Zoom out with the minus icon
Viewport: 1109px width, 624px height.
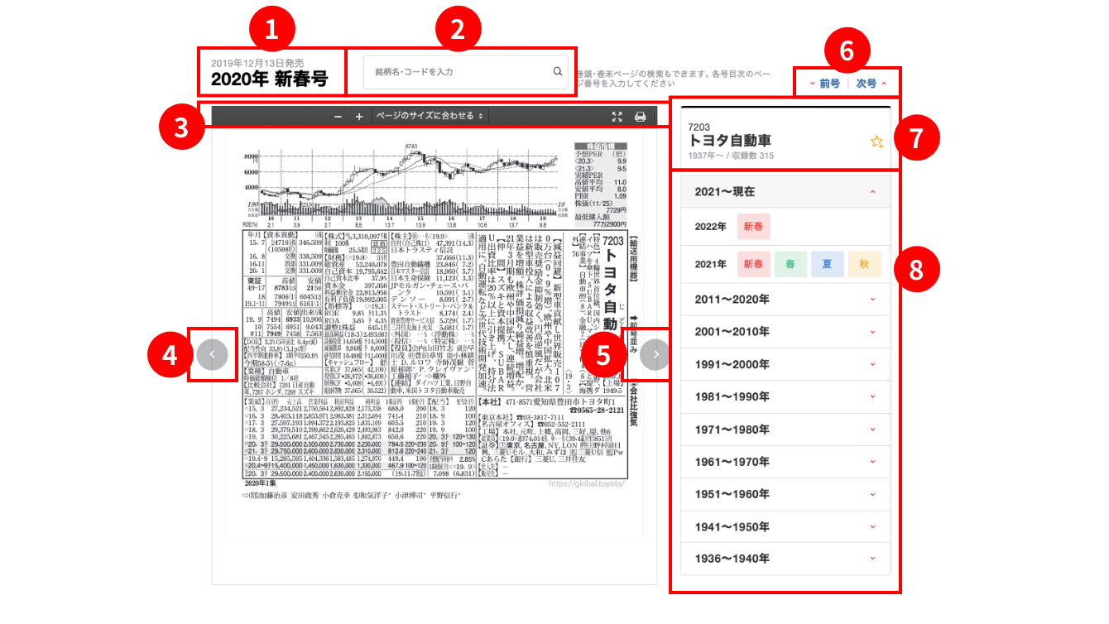point(338,117)
